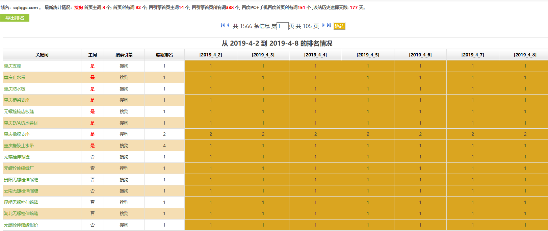The height and width of the screenshot is (231, 548).
Task: Open keyword link 无螺栓伸缩缝报价
Action: 21,225
